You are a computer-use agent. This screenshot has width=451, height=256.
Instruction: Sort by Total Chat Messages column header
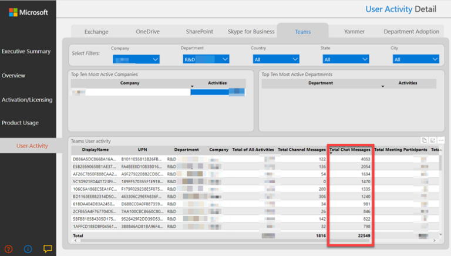pyautogui.click(x=350, y=150)
